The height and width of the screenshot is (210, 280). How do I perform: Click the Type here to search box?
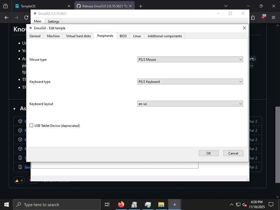(57, 205)
